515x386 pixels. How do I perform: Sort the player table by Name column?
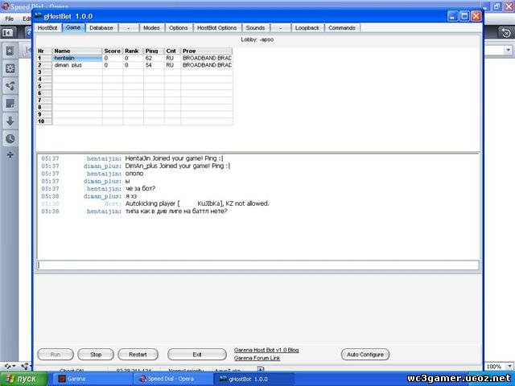pyautogui.click(x=77, y=51)
